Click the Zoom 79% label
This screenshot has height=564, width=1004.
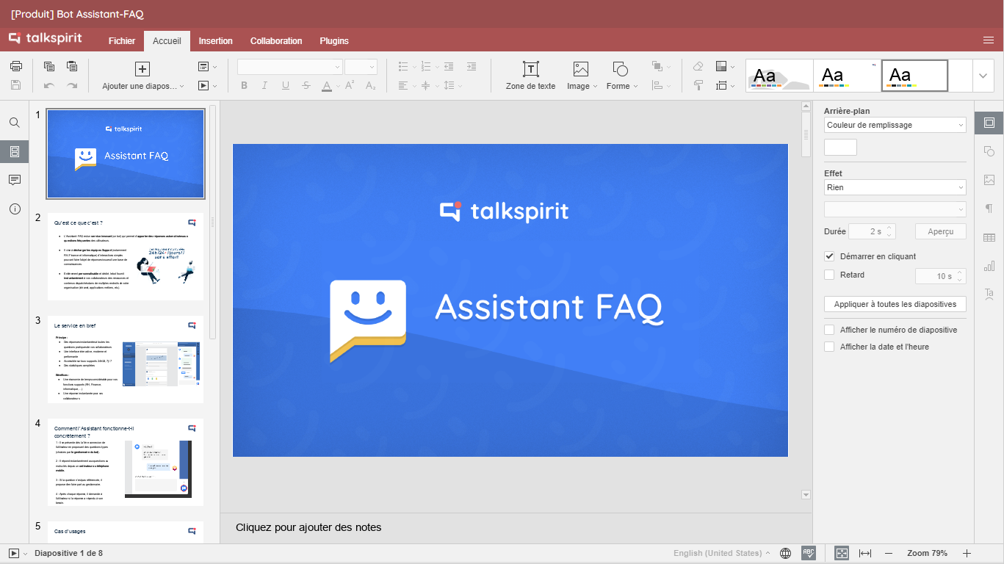(x=927, y=553)
